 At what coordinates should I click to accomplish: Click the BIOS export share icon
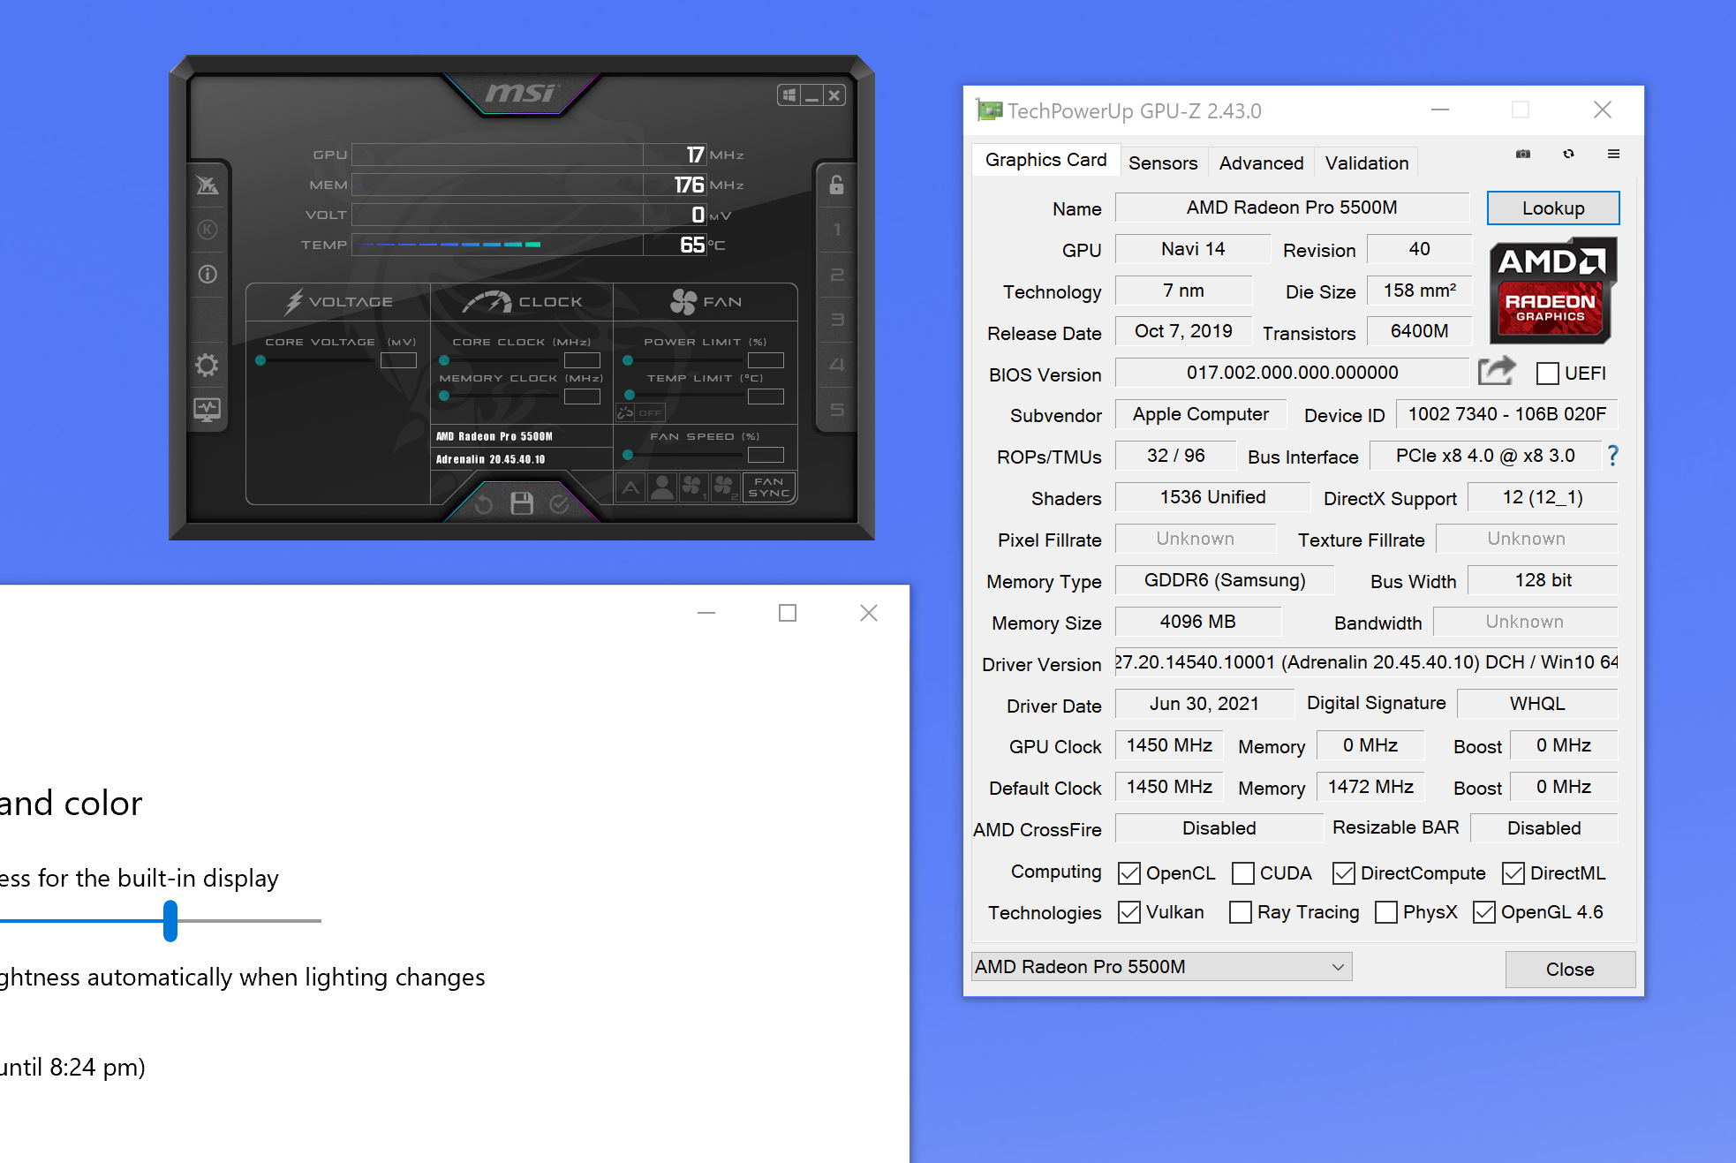point(1497,371)
